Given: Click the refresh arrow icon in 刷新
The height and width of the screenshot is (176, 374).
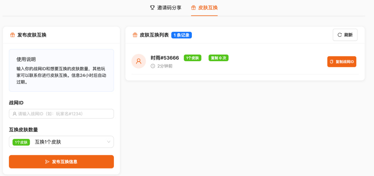Looking at the screenshot, I should click(x=340, y=35).
